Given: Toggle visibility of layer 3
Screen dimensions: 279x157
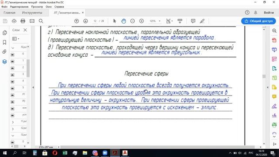Looking at the screenshot, I should (x=12, y=75).
